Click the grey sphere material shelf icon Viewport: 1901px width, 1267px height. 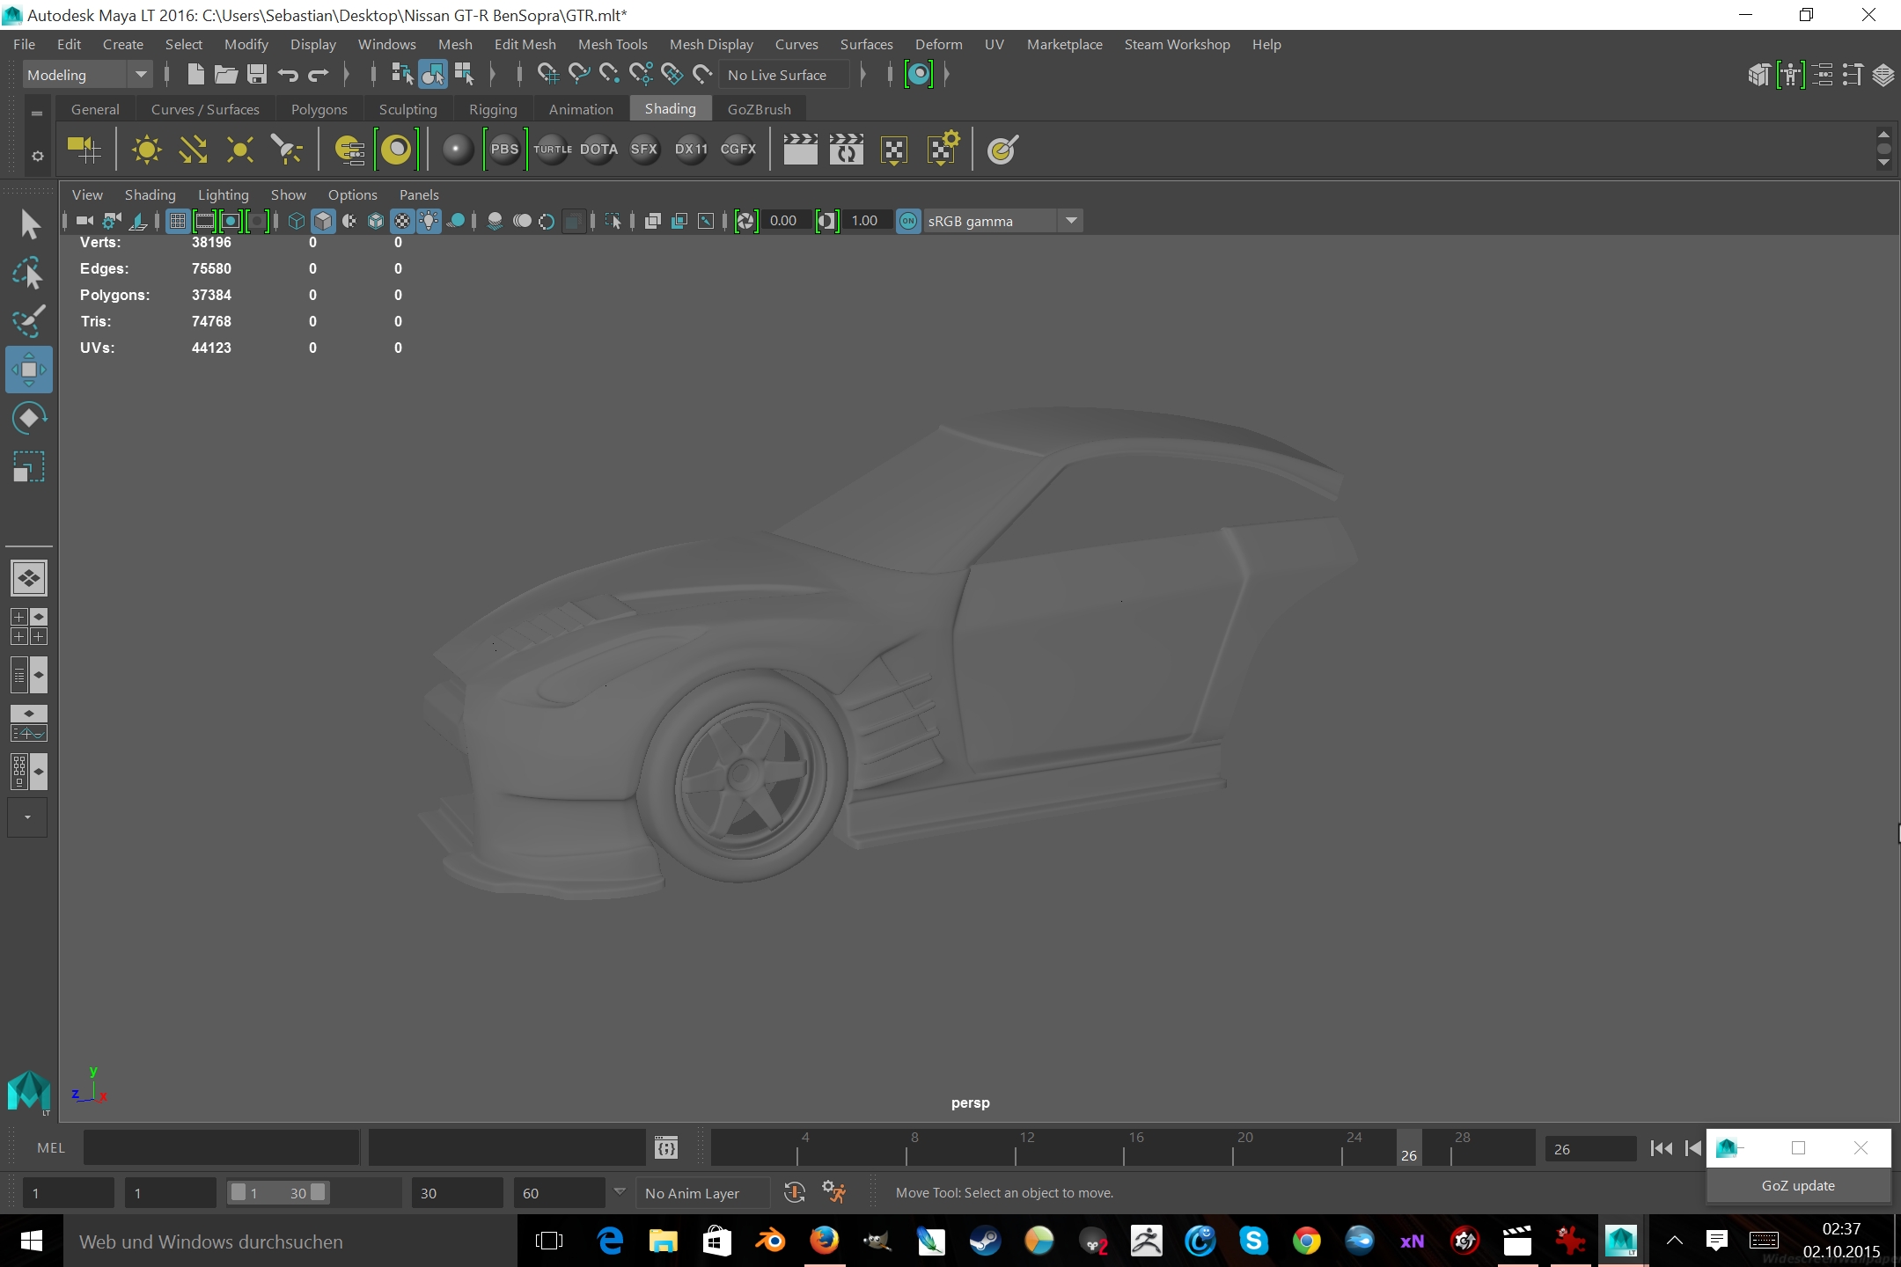[x=457, y=150]
